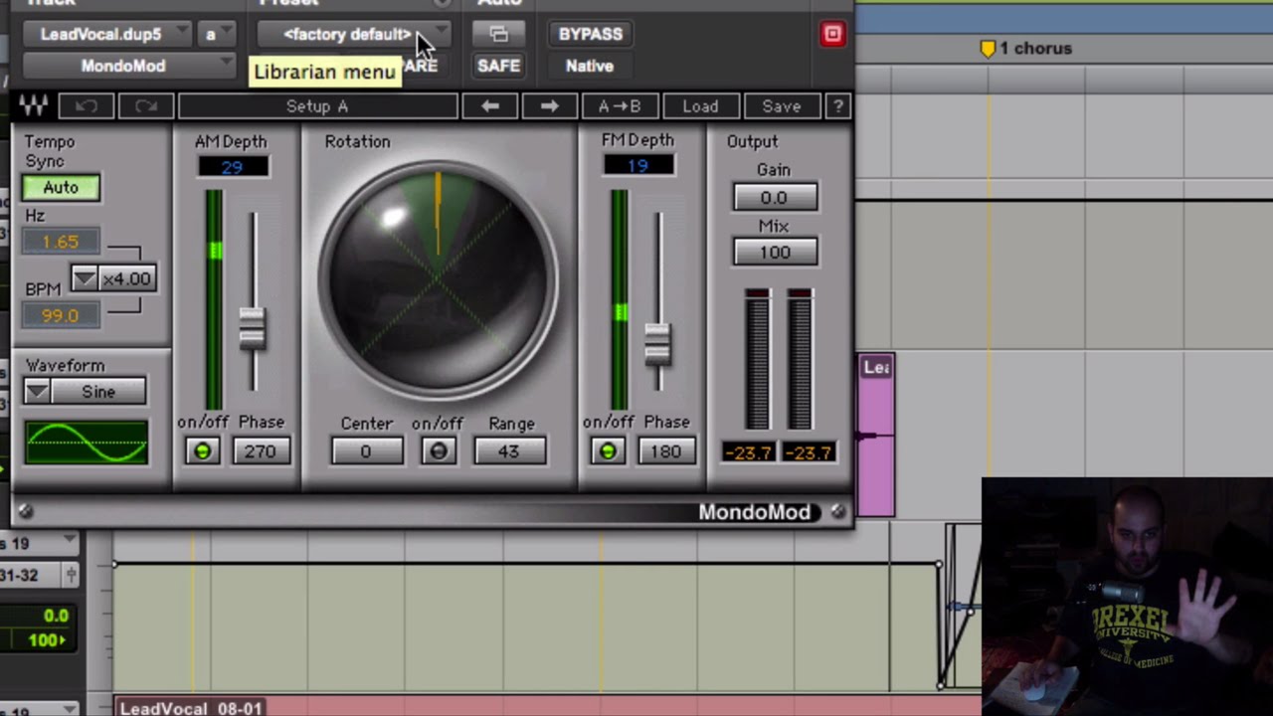This screenshot has height=716, width=1273.
Task: Go to next preset with right arrow
Action: pos(549,105)
